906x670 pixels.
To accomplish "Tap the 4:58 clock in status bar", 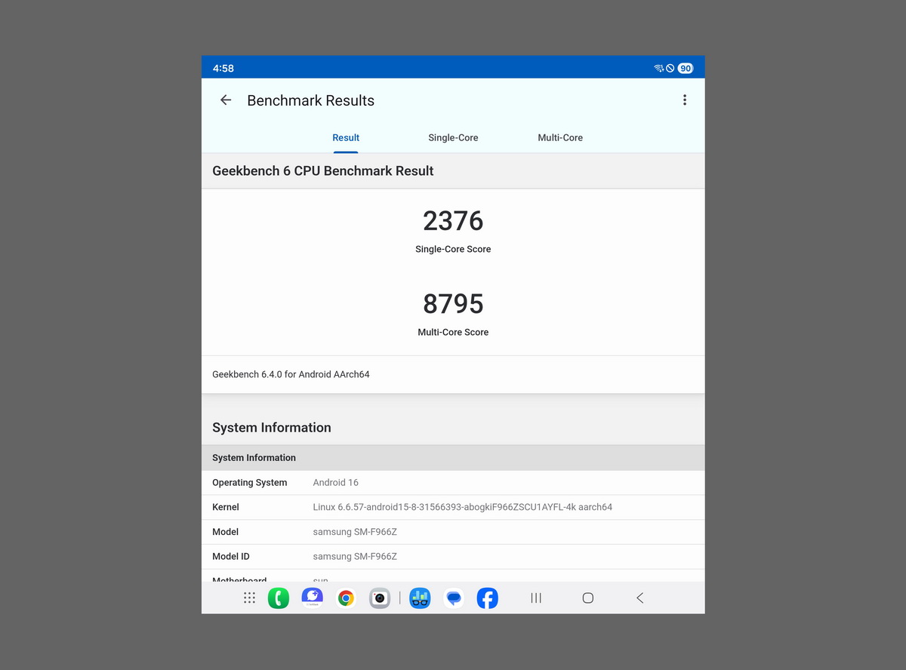I will click(223, 68).
